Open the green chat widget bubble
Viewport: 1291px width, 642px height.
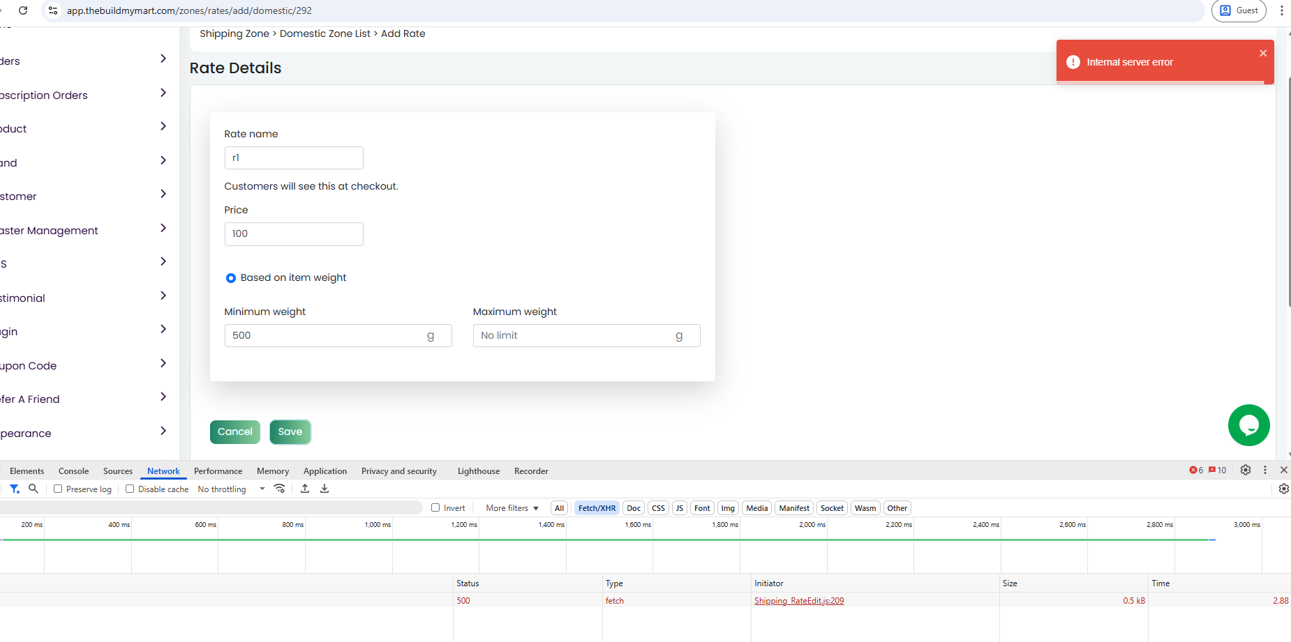[1249, 425]
